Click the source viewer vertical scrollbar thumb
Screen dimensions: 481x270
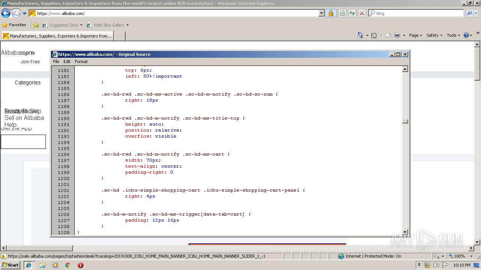coord(405,121)
